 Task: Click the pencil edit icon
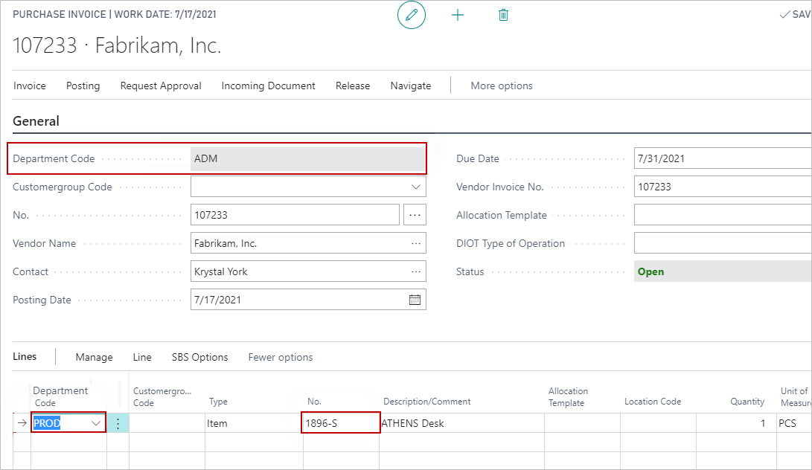tap(411, 15)
